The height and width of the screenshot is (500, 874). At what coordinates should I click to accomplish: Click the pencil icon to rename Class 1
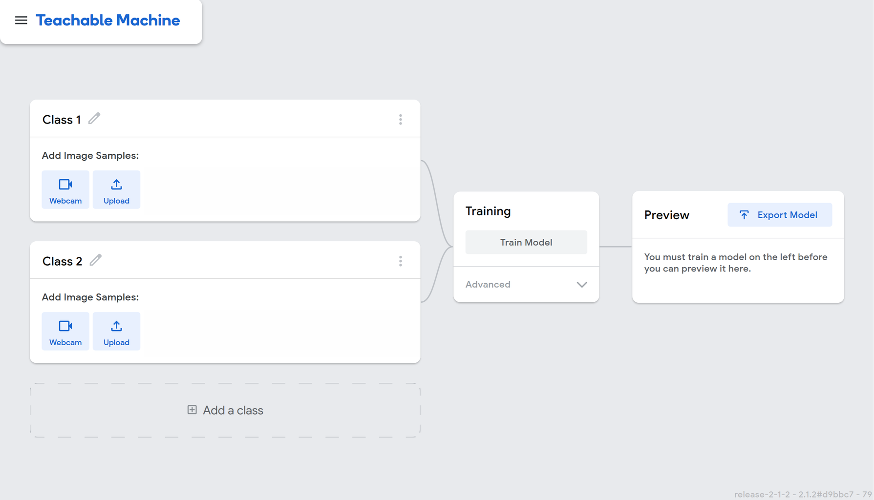pyautogui.click(x=94, y=118)
